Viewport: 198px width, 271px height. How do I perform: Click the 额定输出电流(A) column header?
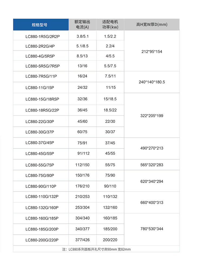(82, 25)
